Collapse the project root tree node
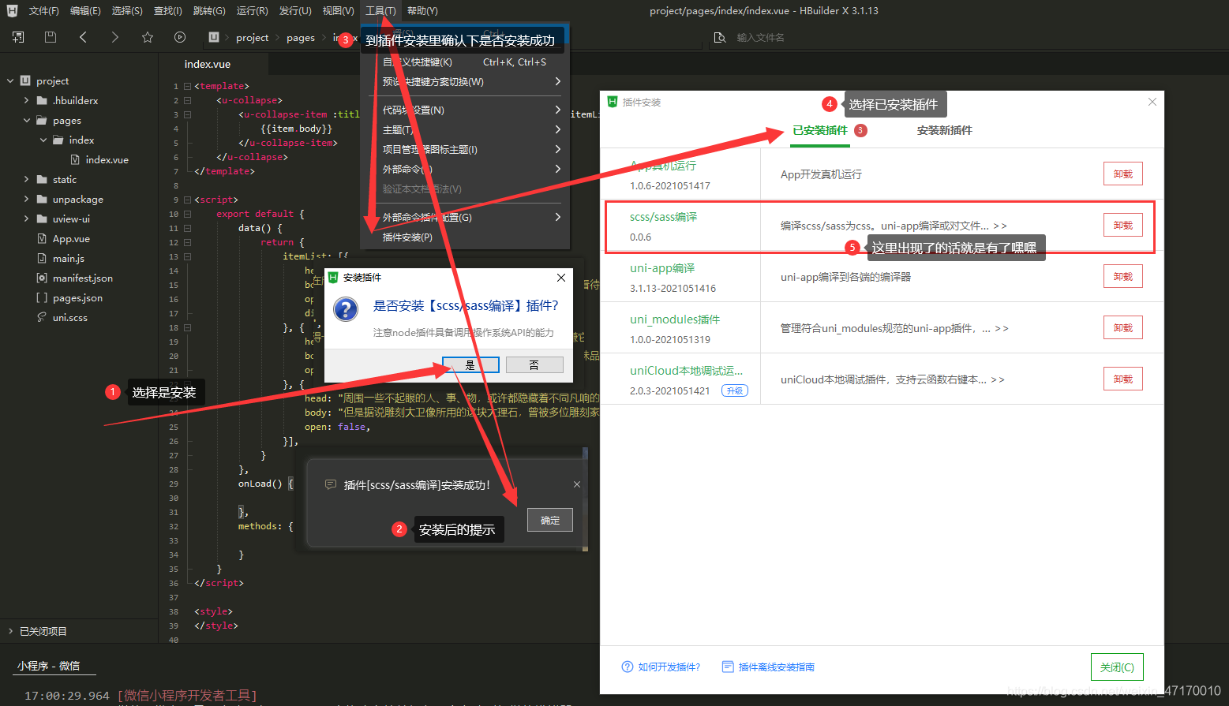This screenshot has height=706, width=1229. pos(10,80)
